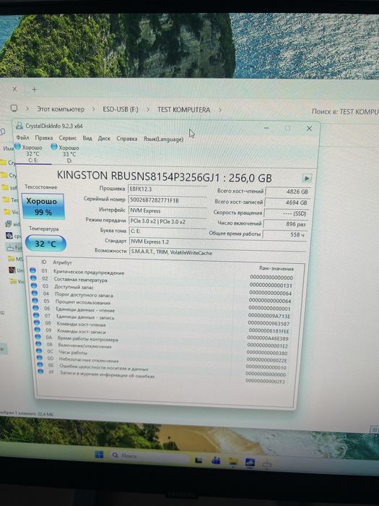Click the S.M.A.R.T., TRIM features field
This screenshot has height=506, width=379.
(x=217, y=253)
